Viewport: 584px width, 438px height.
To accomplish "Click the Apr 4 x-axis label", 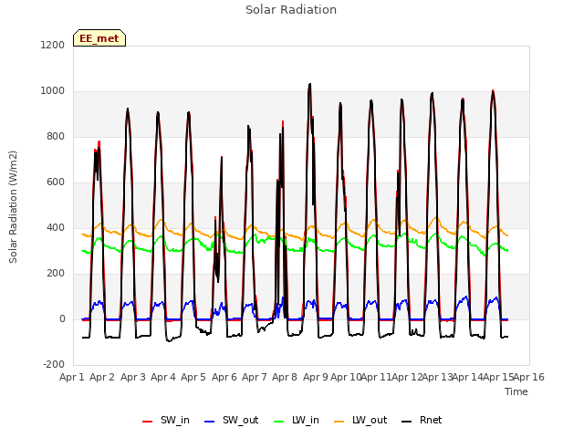I will tap(163, 377).
